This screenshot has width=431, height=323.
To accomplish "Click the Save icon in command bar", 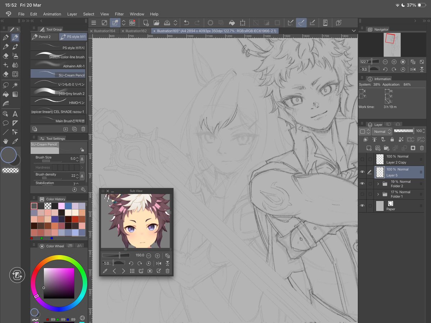I will (x=167, y=23).
